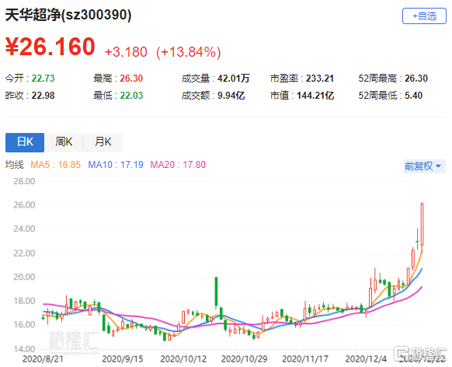Select the 日K daily chart tab

click(25, 142)
